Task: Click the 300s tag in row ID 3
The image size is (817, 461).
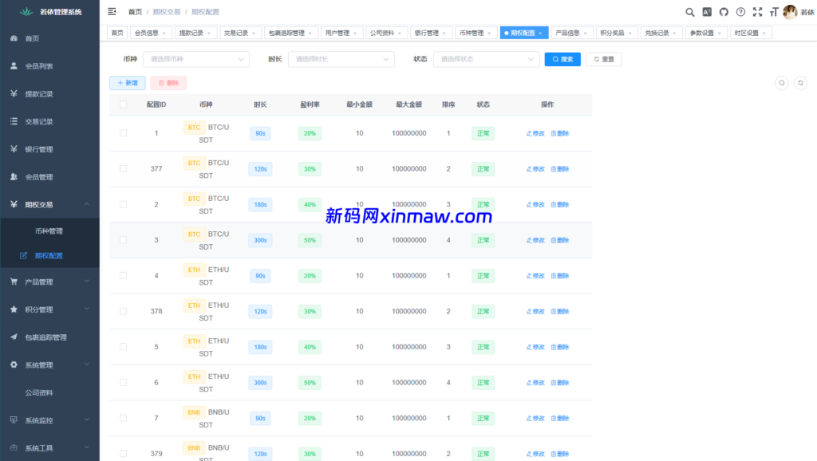Action: tap(260, 240)
